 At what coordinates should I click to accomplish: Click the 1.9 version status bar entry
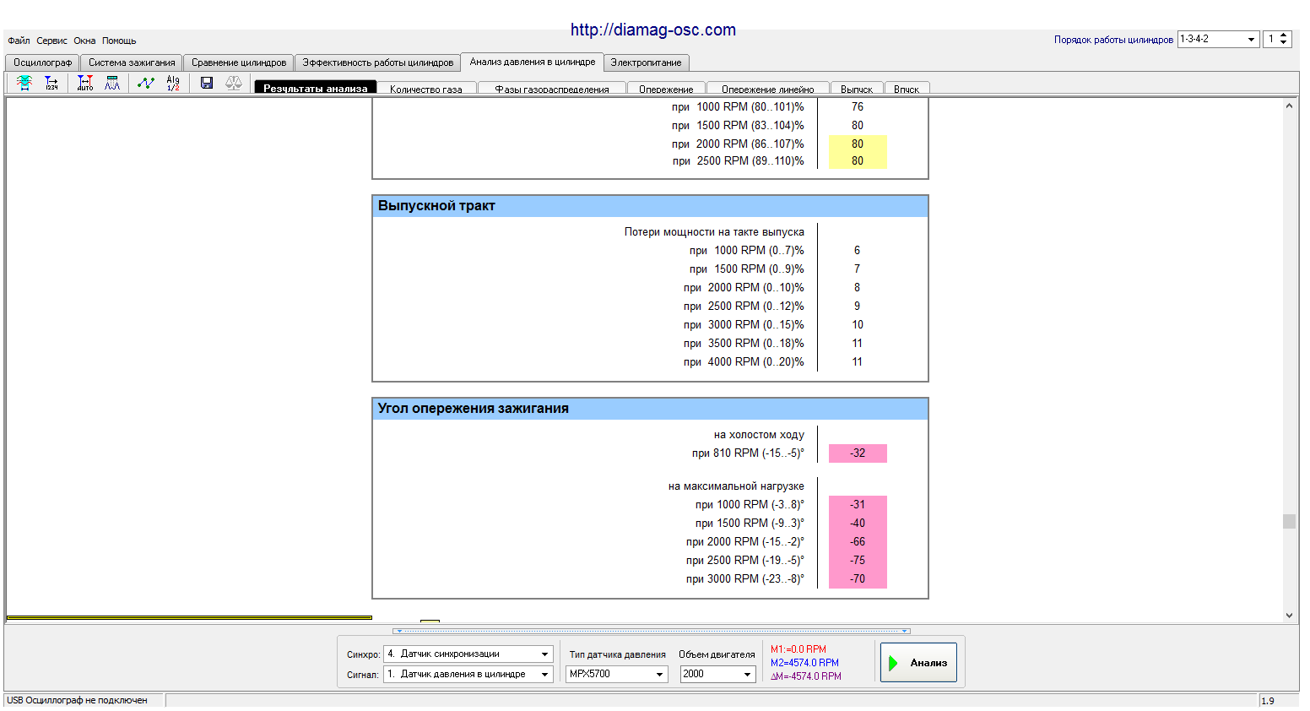[1268, 701]
